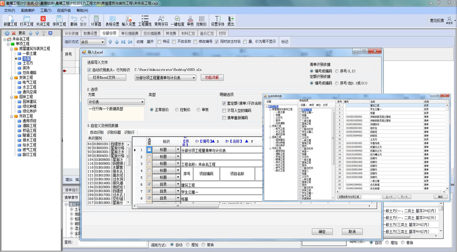The width and height of the screenshot is (457, 252).
Task: Click the 功能详解 button
Action: pyautogui.click(x=212, y=77)
